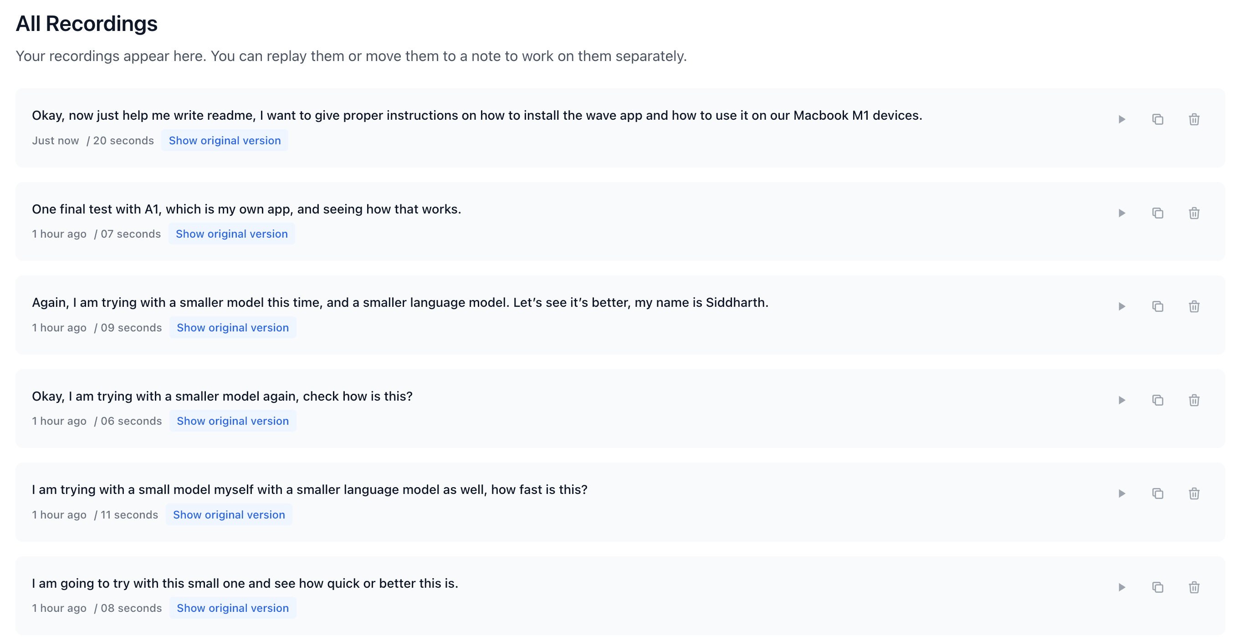
Task: Delete the readme instructions recording
Action: click(1194, 119)
